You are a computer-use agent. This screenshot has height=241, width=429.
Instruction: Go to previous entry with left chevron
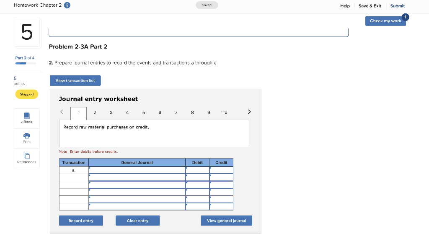click(62, 112)
